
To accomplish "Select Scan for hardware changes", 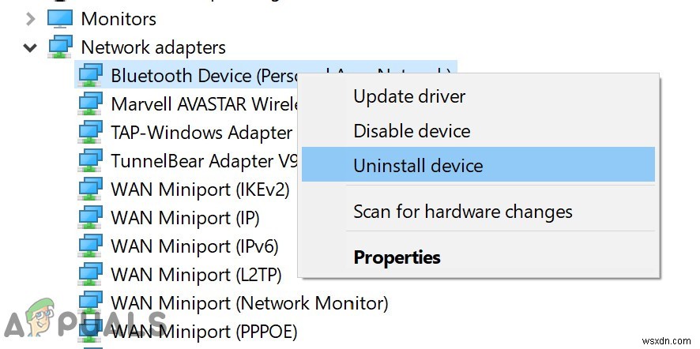I will pos(463,212).
